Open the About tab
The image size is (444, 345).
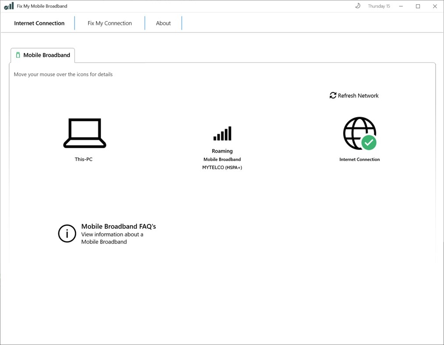(163, 23)
